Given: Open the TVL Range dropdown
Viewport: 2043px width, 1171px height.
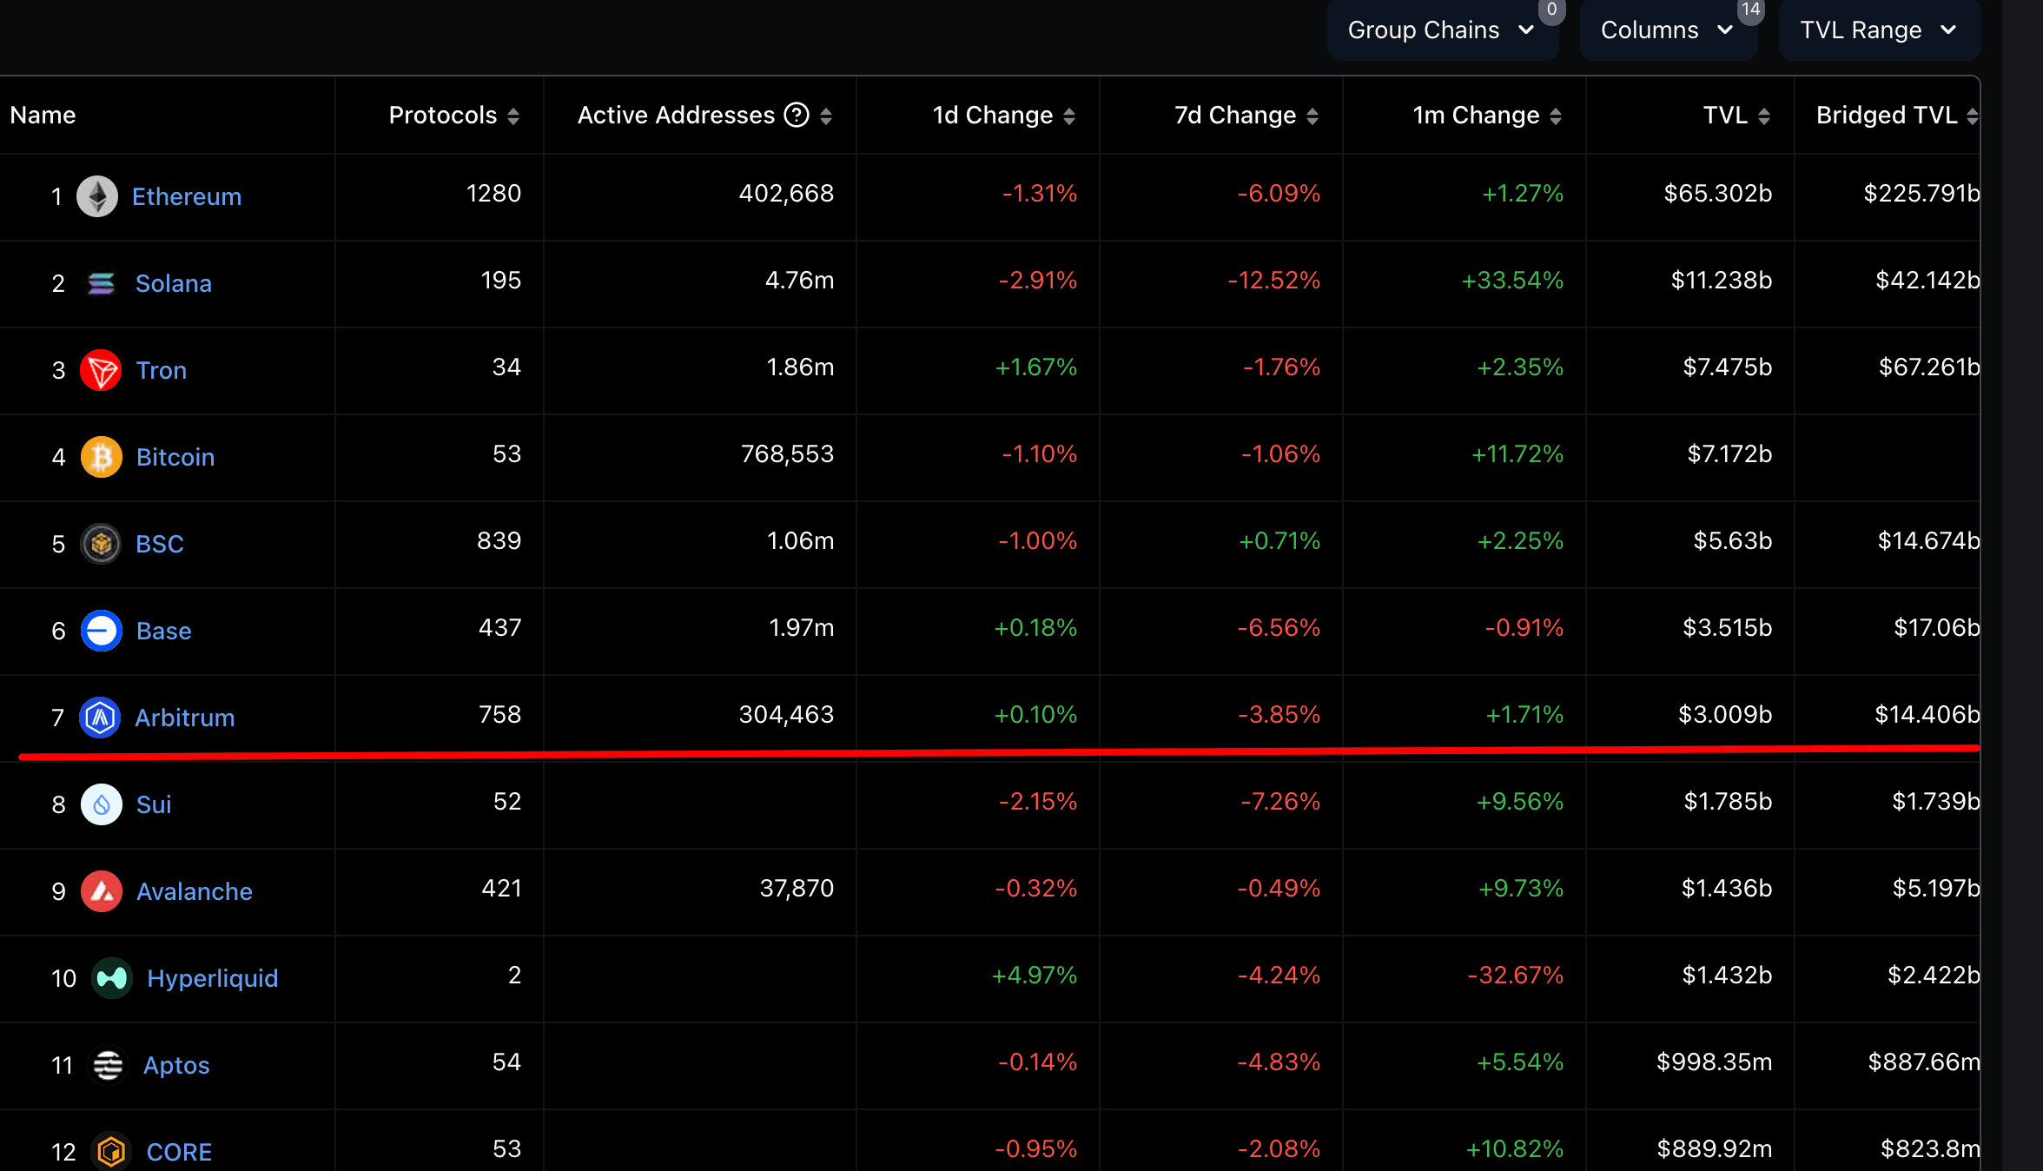Looking at the screenshot, I should (x=1879, y=30).
